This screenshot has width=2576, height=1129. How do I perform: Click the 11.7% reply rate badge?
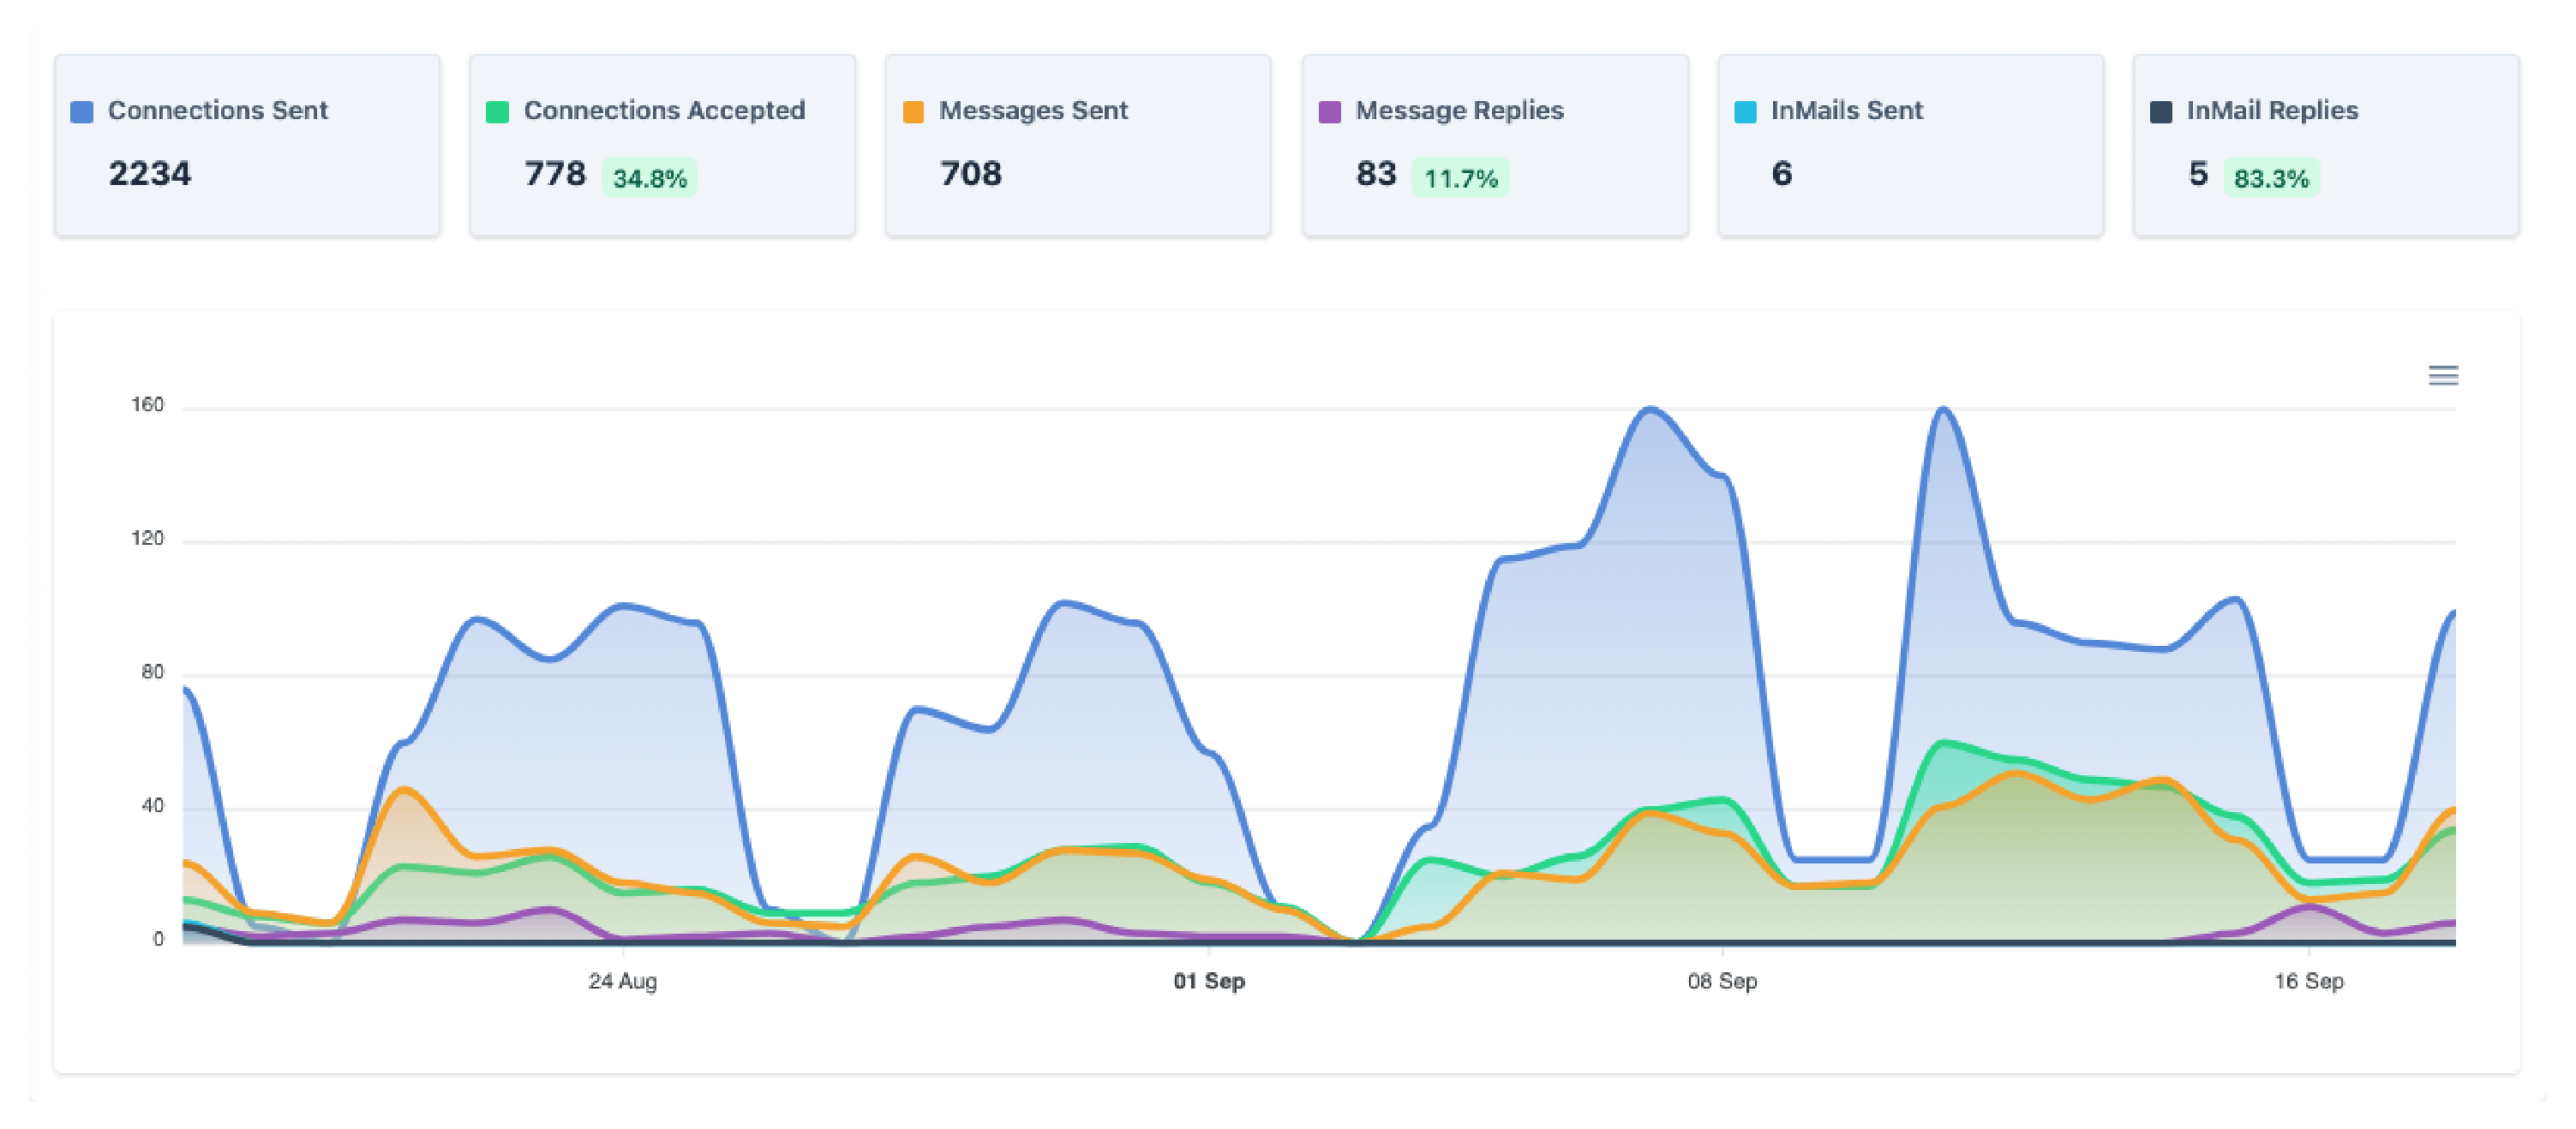[x=1461, y=178]
